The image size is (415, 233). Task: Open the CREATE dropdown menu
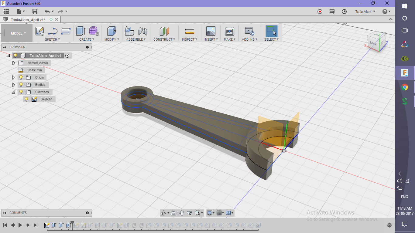click(87, 39)
